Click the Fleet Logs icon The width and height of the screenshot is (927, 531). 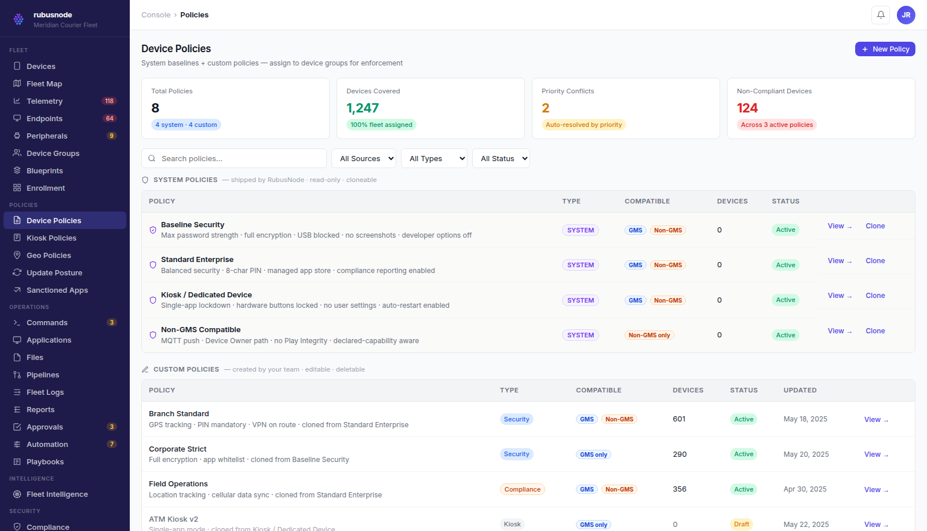click(x=17, y=392)
